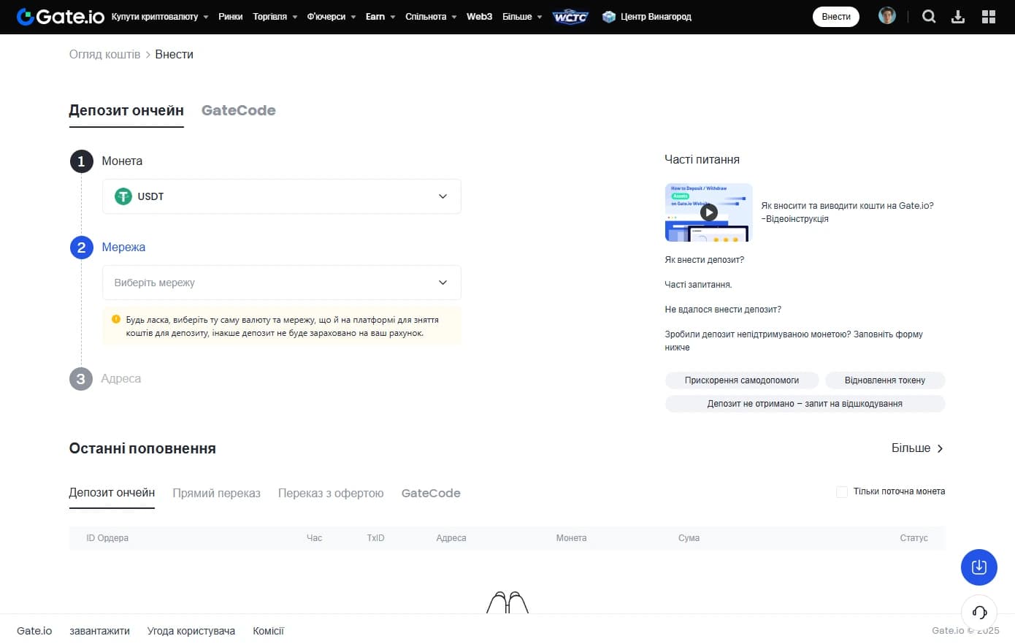Play the deposit video tutorial
The width and height of the screenshot is (1015, 644).
[x=708, y=212]
